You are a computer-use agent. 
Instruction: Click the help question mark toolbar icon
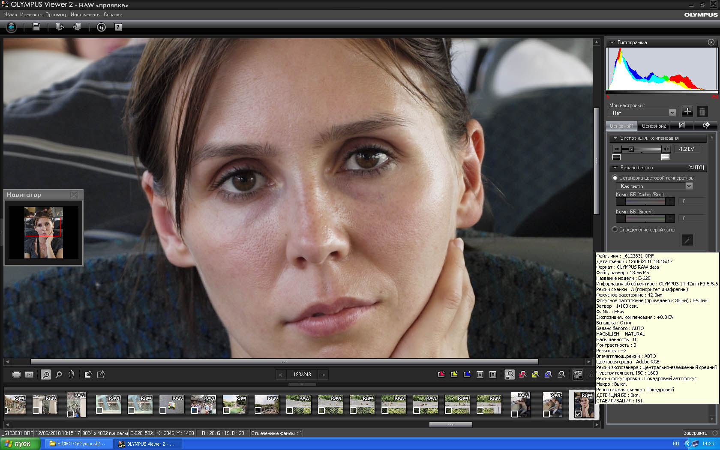click(118, 27)
